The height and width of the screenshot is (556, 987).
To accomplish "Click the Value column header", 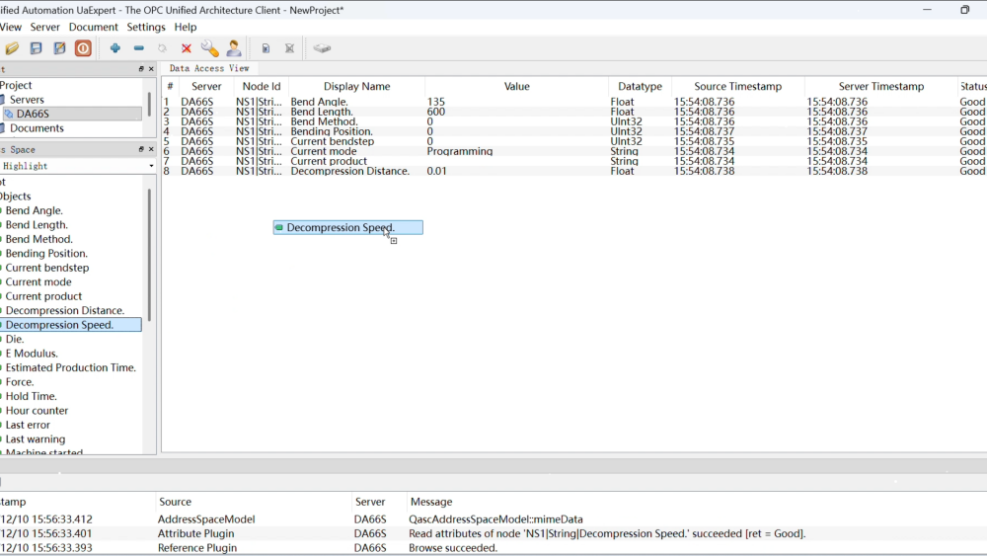I will click(516, 87).
